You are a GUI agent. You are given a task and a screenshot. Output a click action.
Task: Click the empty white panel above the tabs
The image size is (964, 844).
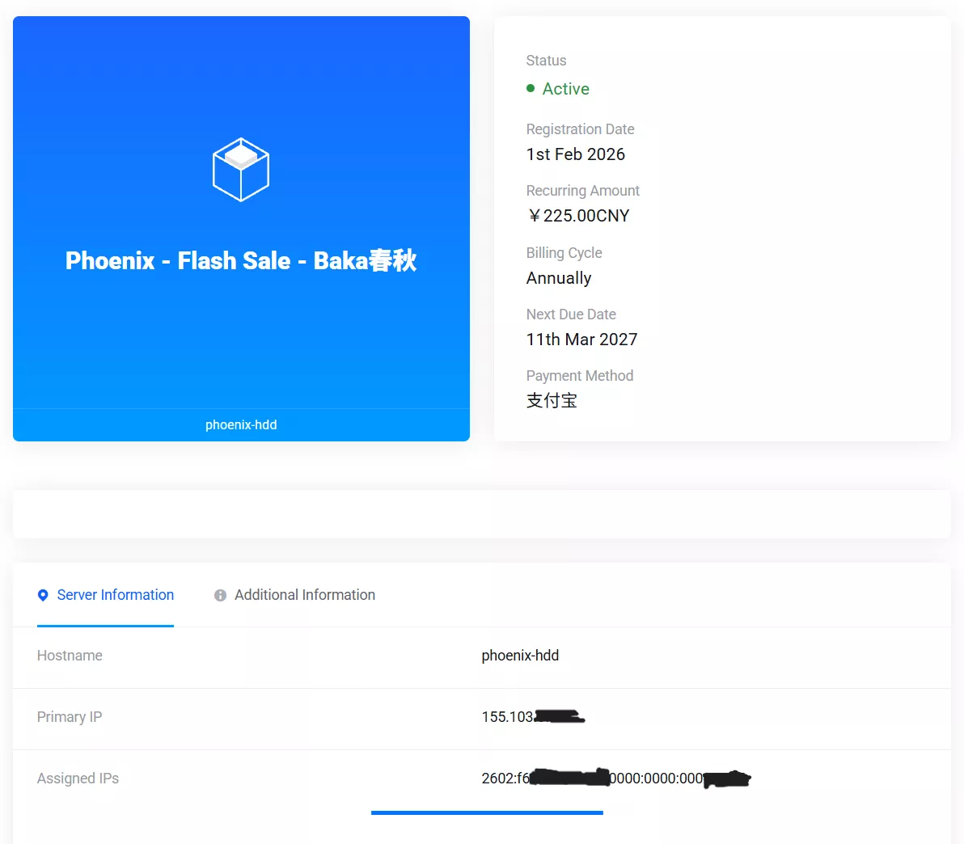(x=482, y=514)
